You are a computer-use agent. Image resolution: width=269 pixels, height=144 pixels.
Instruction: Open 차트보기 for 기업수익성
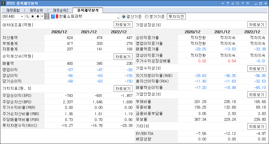coord(257,69)
